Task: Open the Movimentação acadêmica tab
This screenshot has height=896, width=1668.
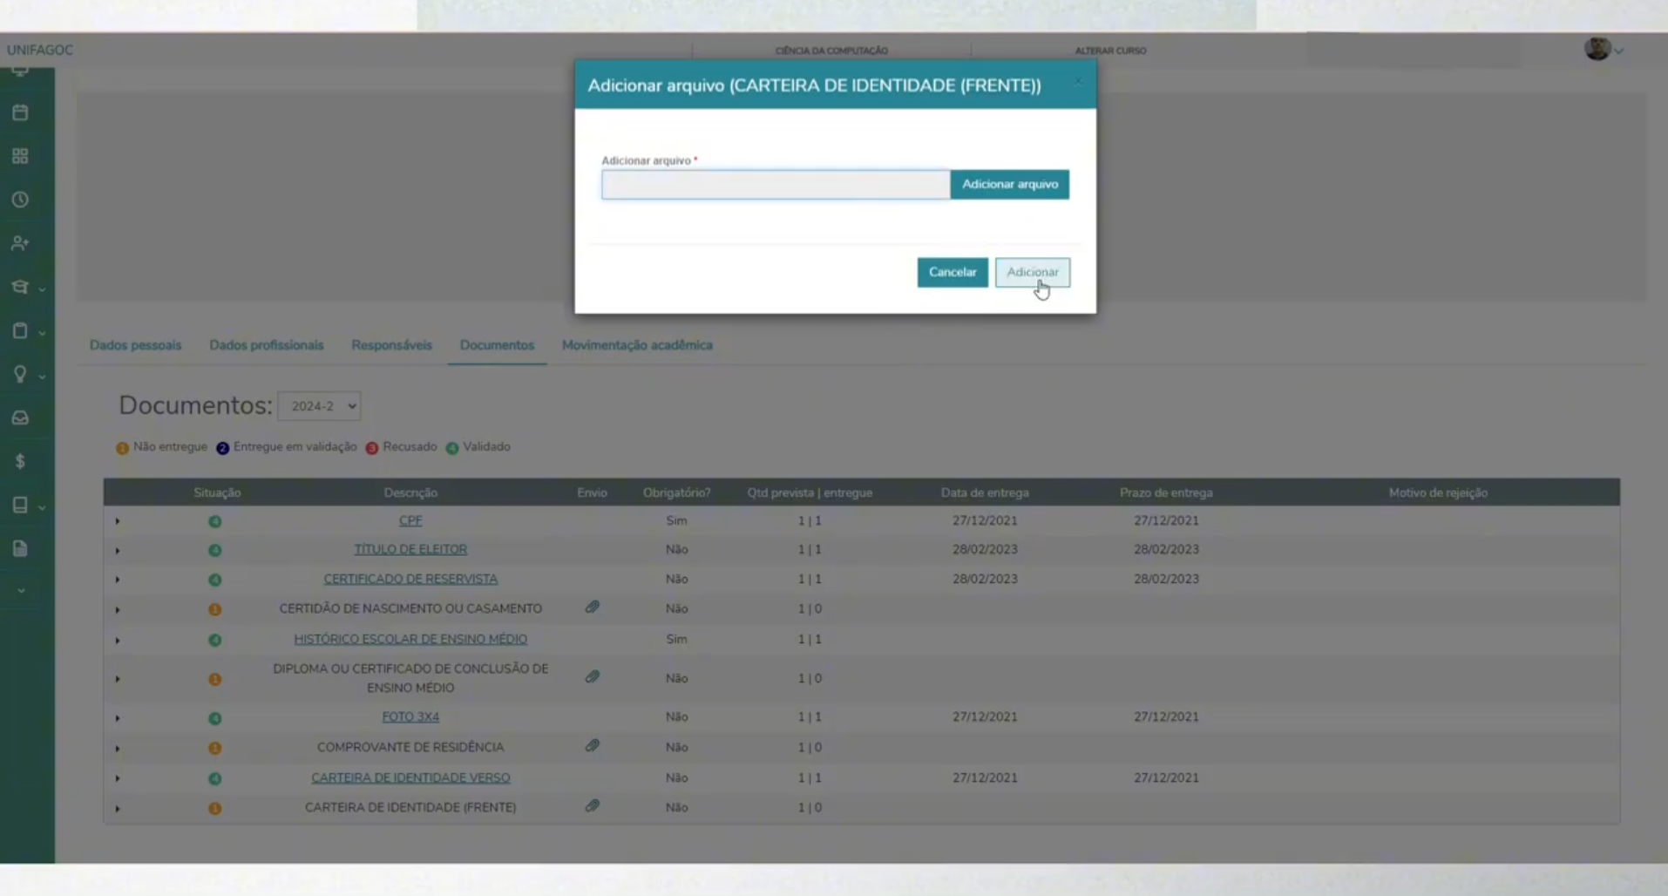Action: (x=637, y=345)
